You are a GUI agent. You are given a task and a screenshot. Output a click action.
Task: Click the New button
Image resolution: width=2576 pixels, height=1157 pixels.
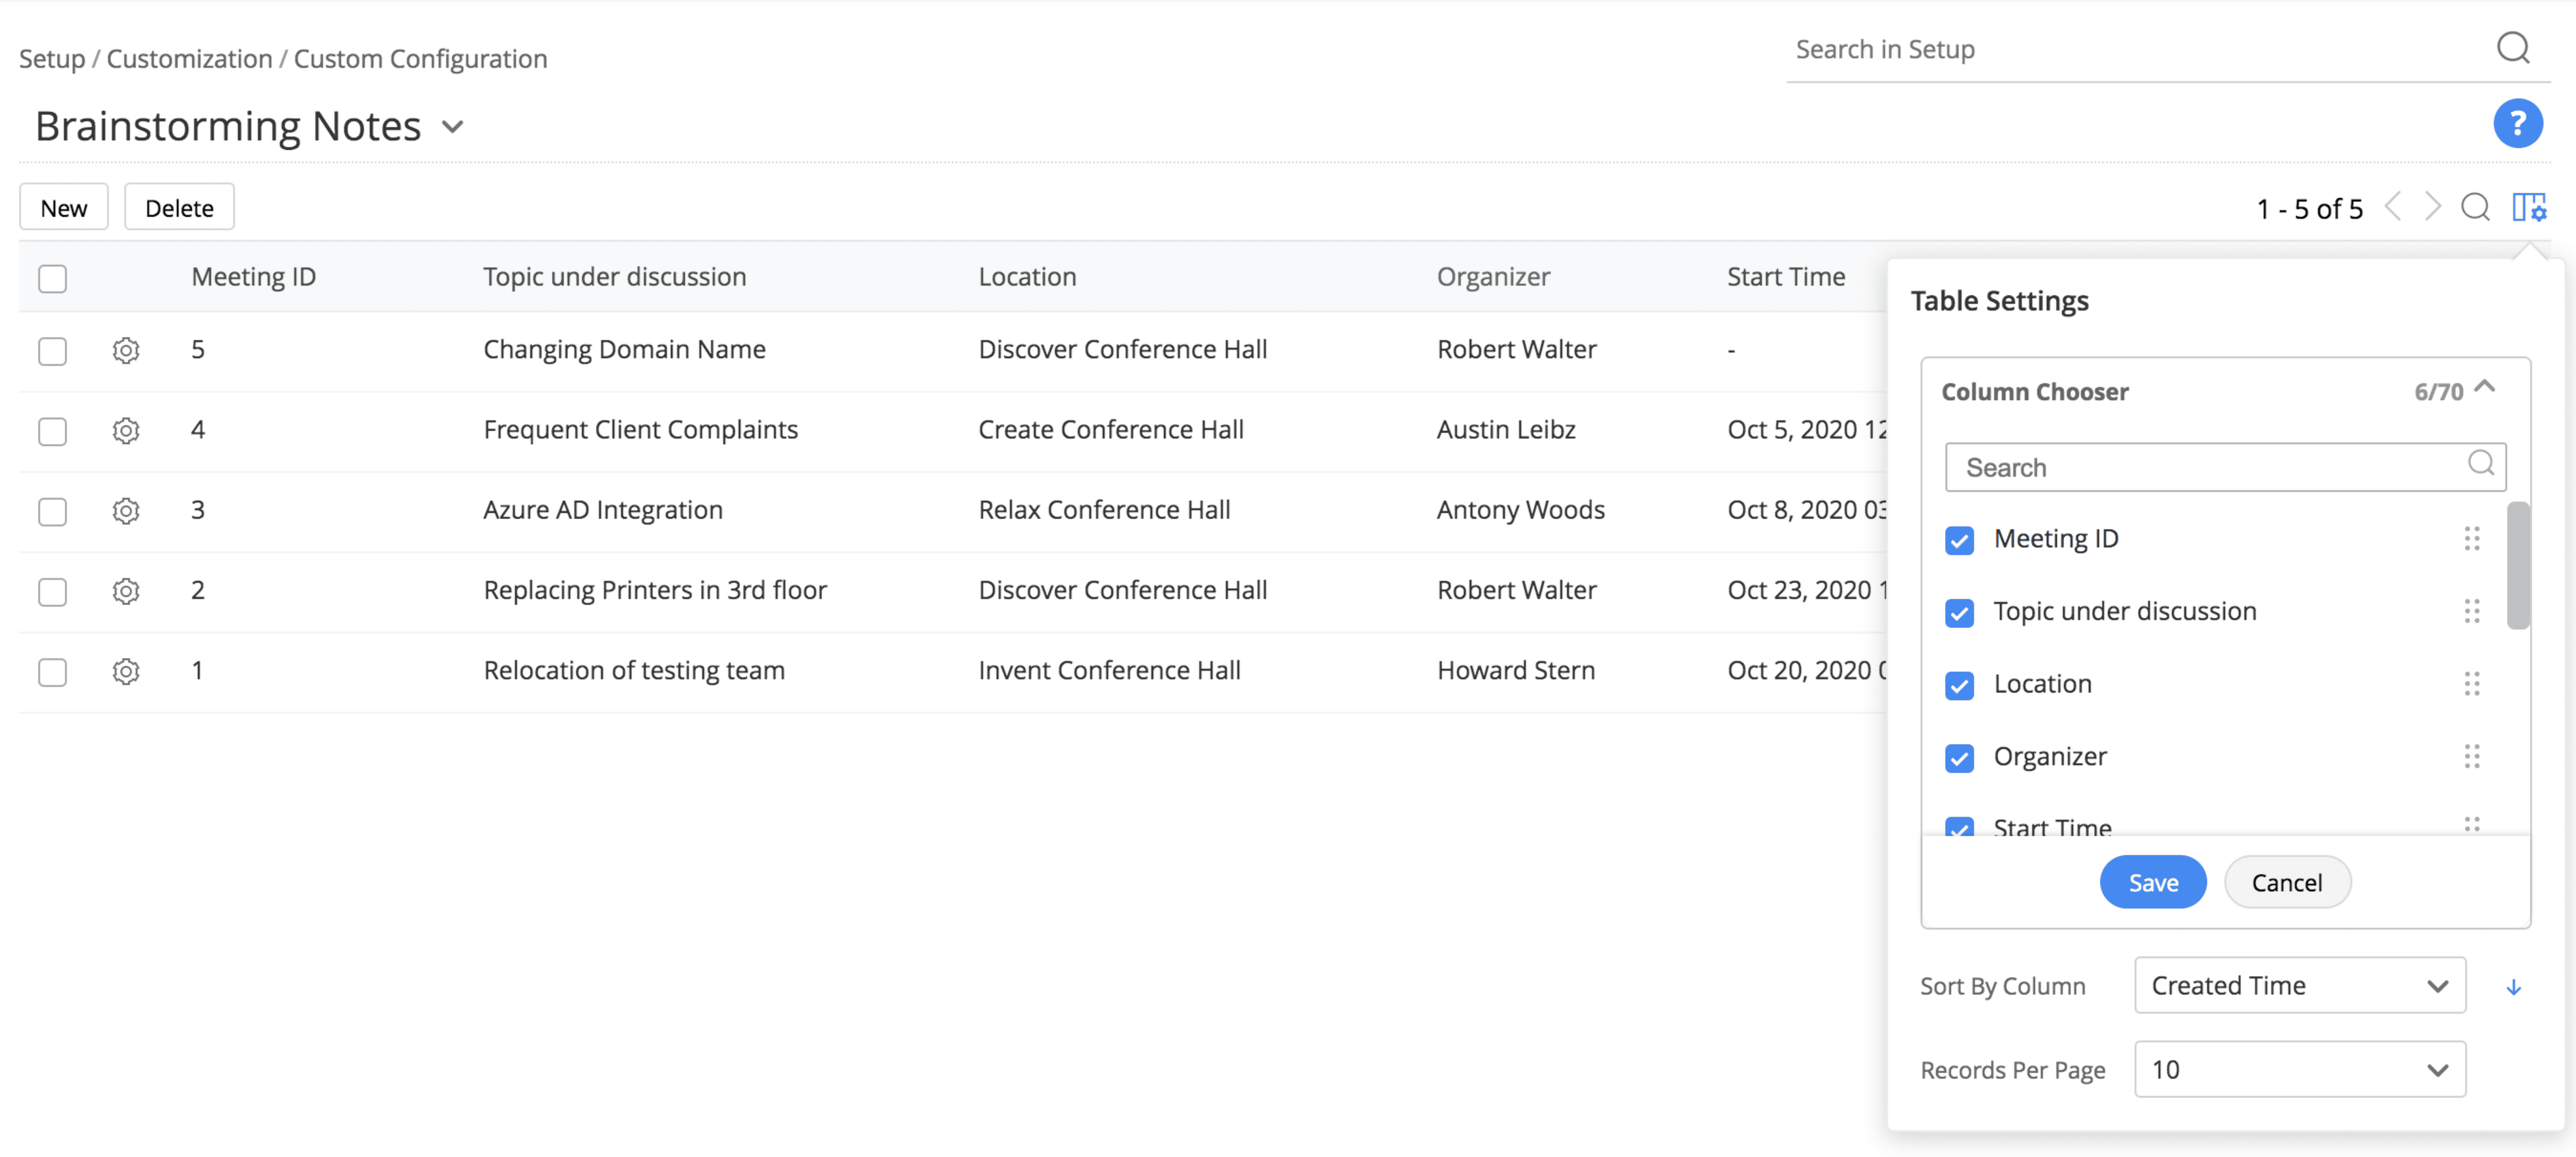pyautogui.click(x=64, y=207)
